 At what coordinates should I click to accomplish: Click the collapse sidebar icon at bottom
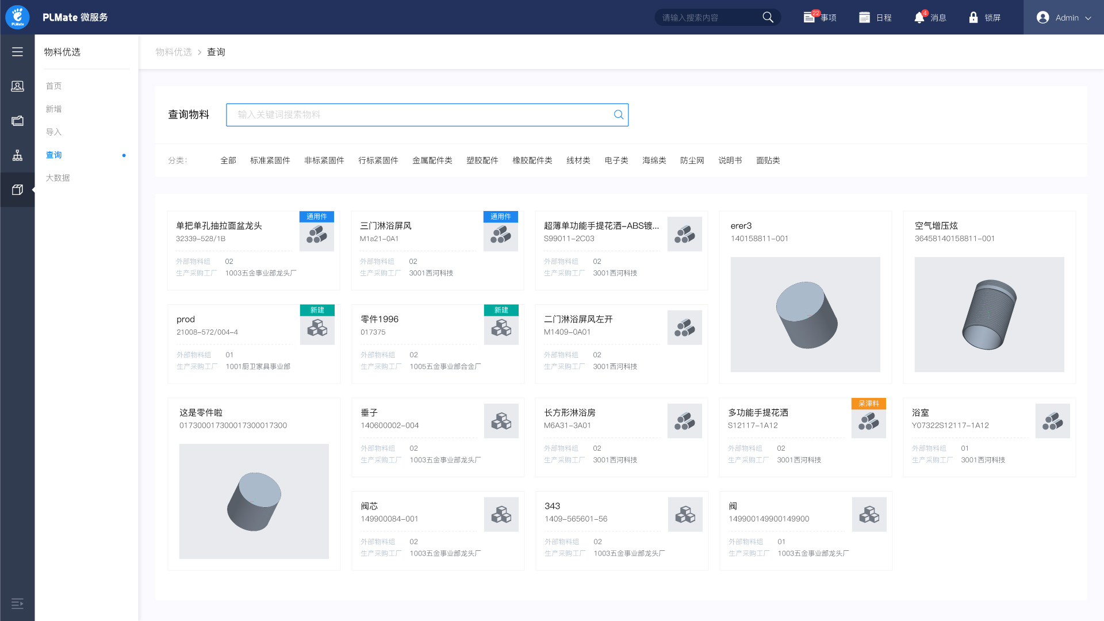point(17,603)
